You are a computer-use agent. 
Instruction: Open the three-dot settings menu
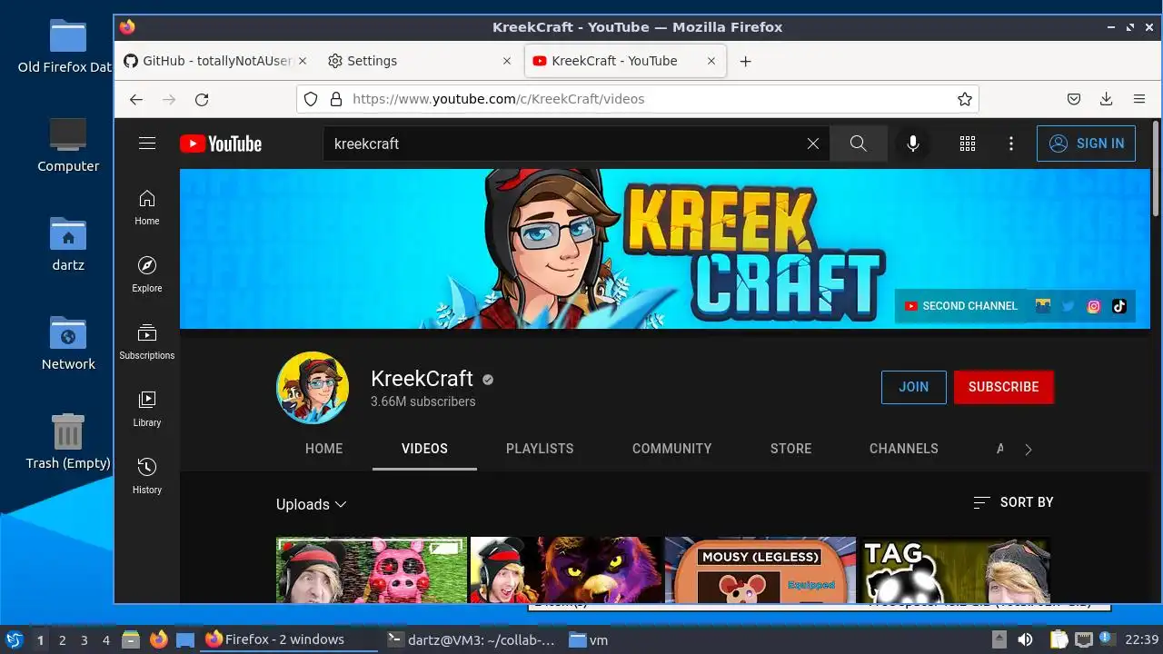(1011, 144)
